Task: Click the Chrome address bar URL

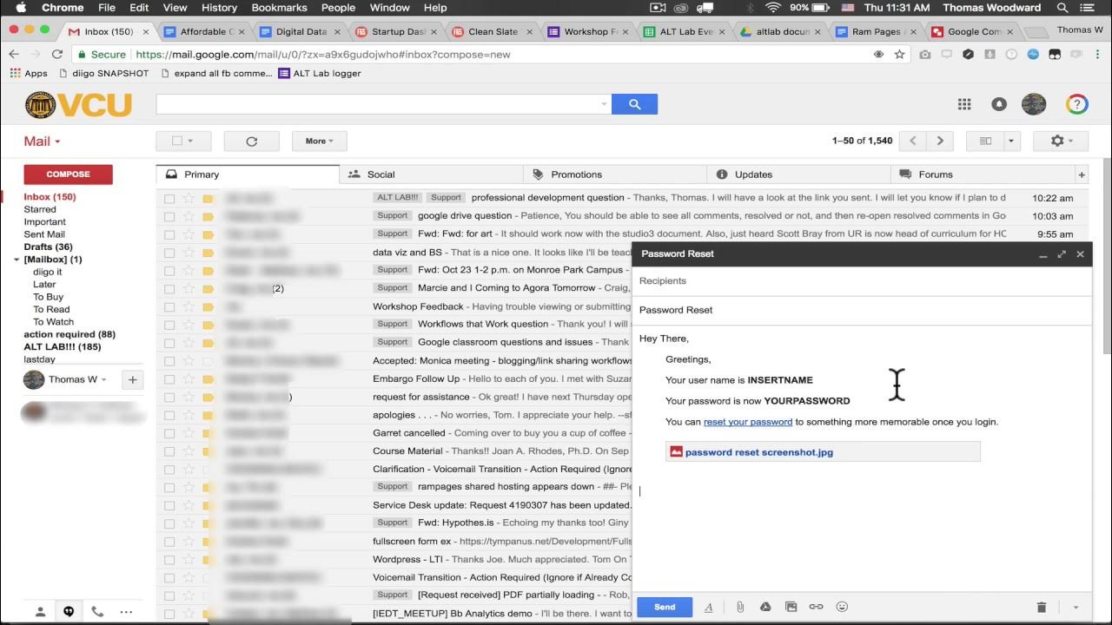Action: coord(323,54)
